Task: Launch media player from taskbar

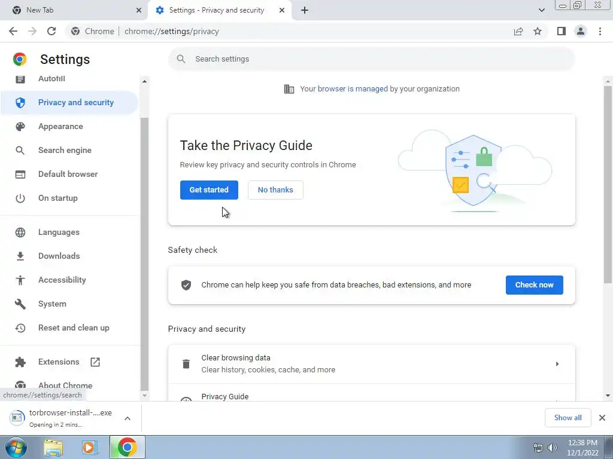Action: 90,447
